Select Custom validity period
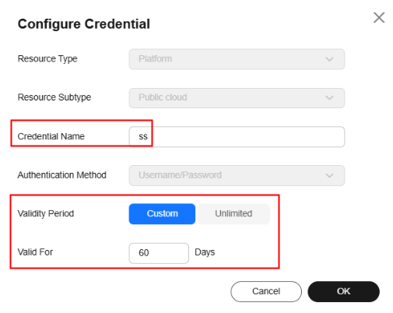 coord(162,213)
